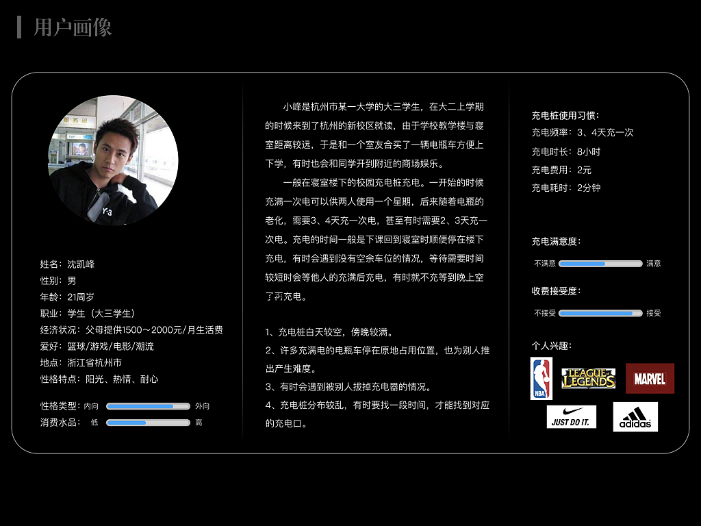This screenshot has height=526, width=701.
Task: Click the 不满意 label
Action: 544,264
